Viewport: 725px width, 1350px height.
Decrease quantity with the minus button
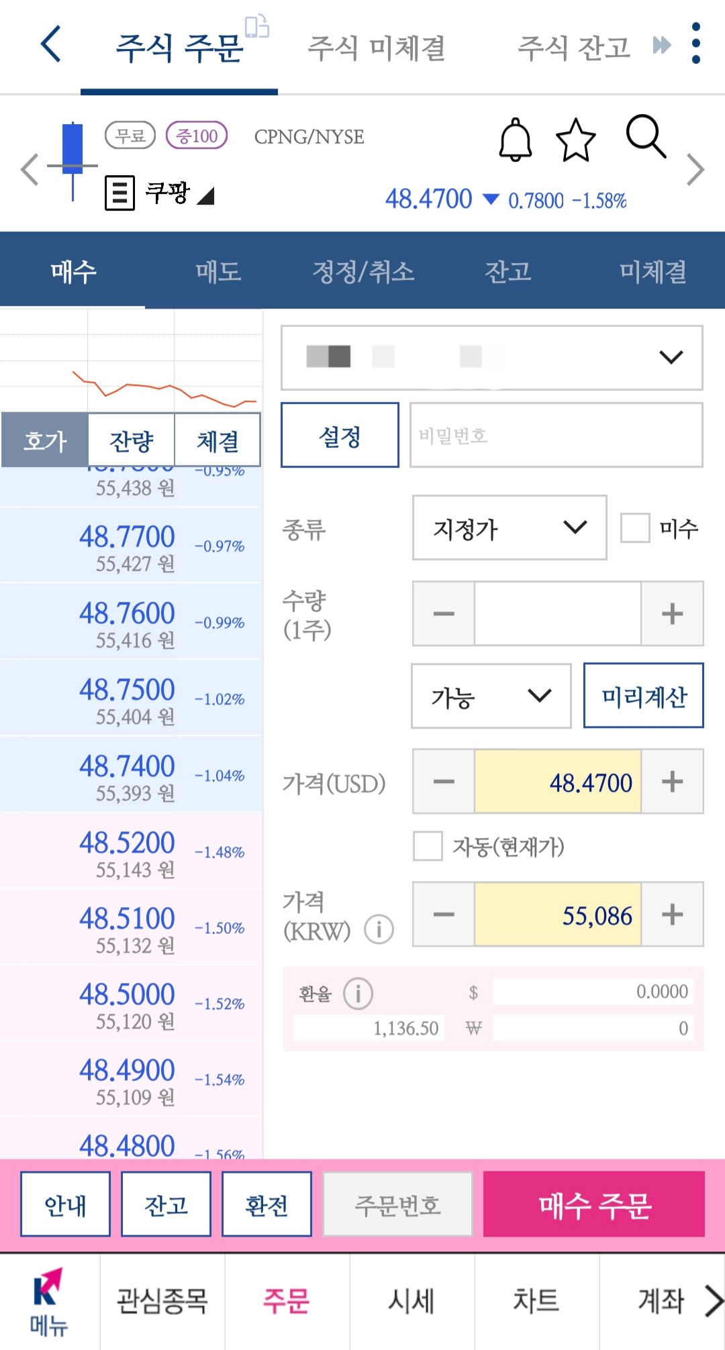click(x=444, y=613)
